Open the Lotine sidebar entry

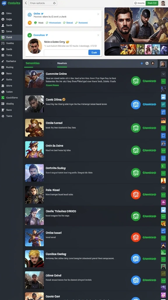pos(9,92)
